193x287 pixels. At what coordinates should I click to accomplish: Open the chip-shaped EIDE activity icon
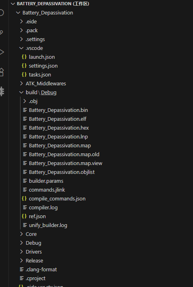click(x=2, y=91)
